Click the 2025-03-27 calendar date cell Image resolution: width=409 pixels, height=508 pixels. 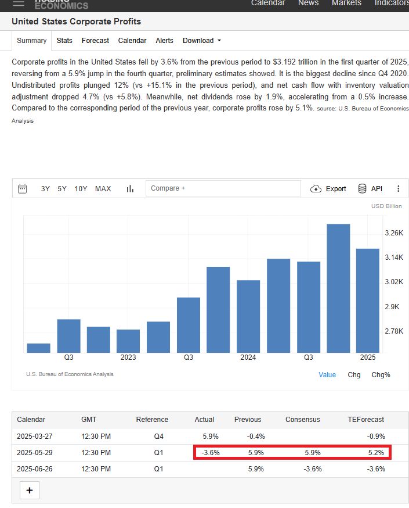tap(35, 437)
